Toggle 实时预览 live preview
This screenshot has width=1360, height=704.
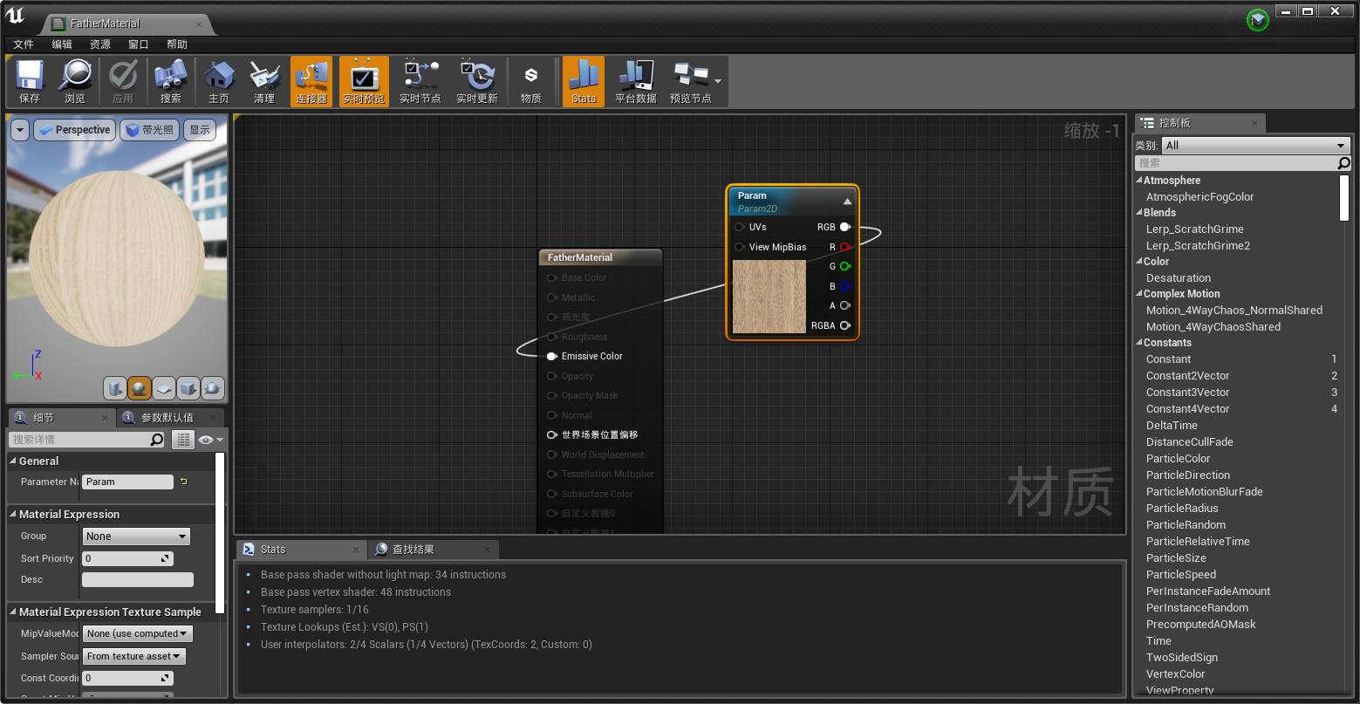[364, 80]
